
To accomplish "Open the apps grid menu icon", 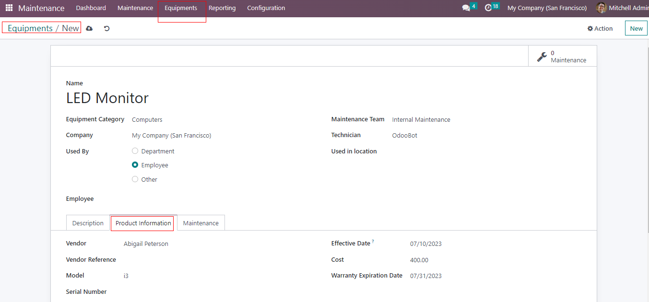I will point(9,8).
